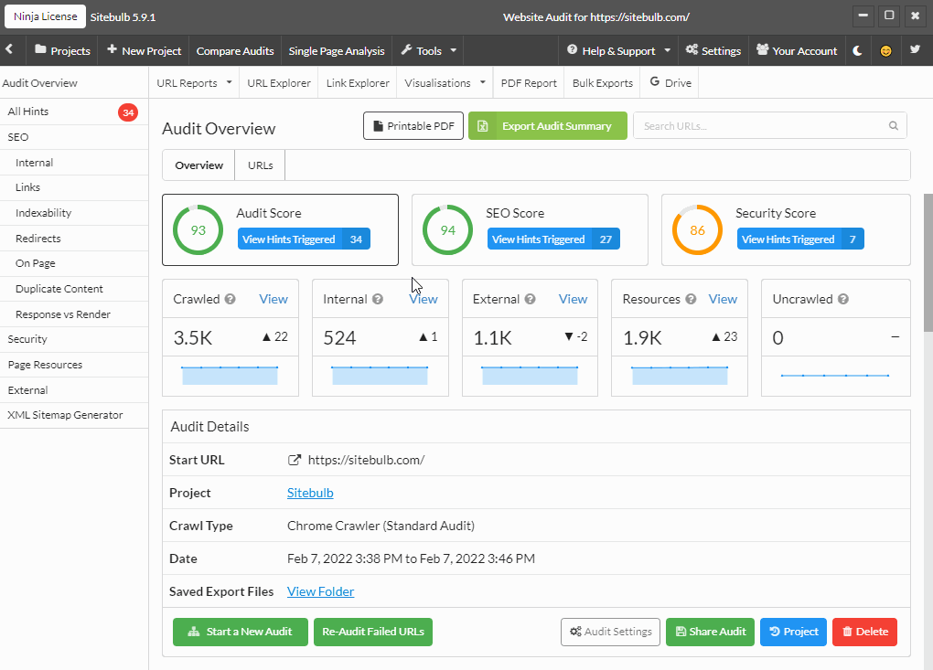Click the smiley face feedback icon
933x670 pixels.
pos(886,51)
